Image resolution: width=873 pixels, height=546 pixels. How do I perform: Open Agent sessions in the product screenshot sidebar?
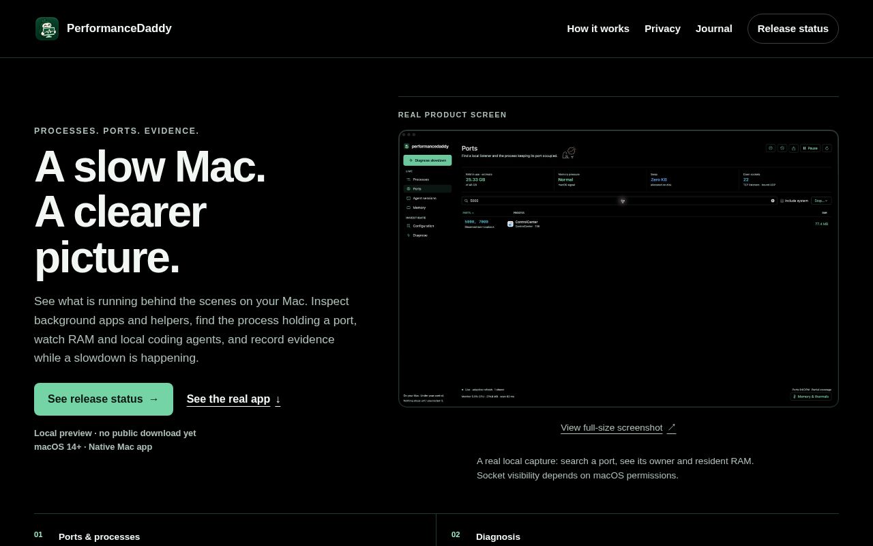click(428, 198)
